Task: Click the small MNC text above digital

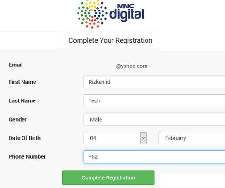Action: click(x=126, y=6)
